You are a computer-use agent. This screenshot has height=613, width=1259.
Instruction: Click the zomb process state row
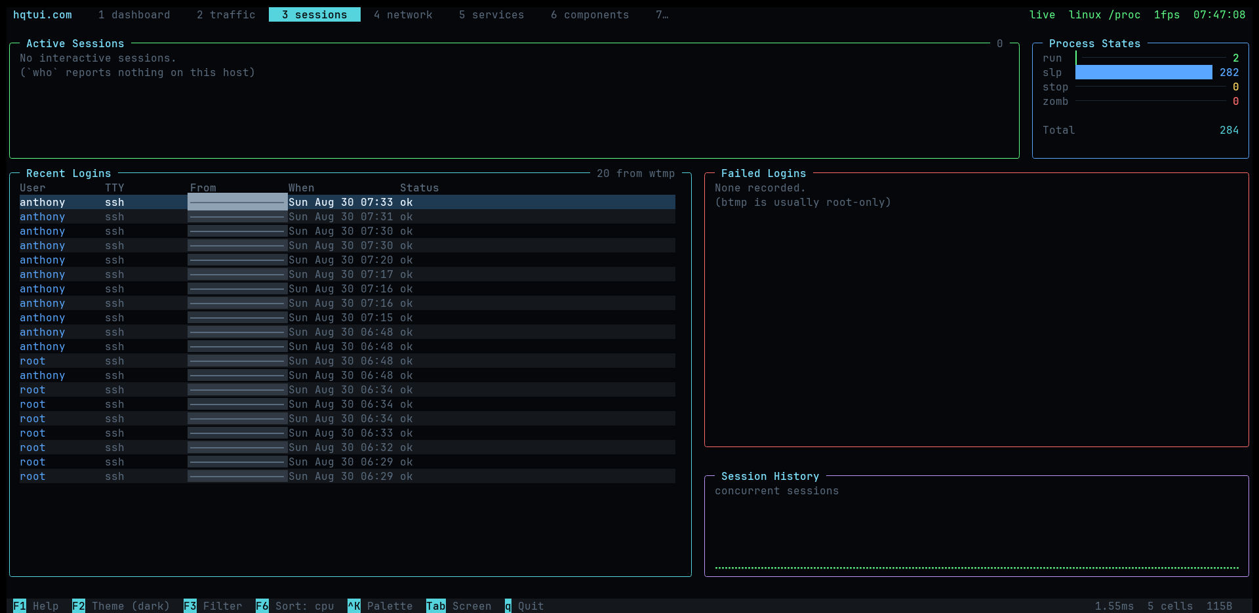click(x=1141, y=101)
